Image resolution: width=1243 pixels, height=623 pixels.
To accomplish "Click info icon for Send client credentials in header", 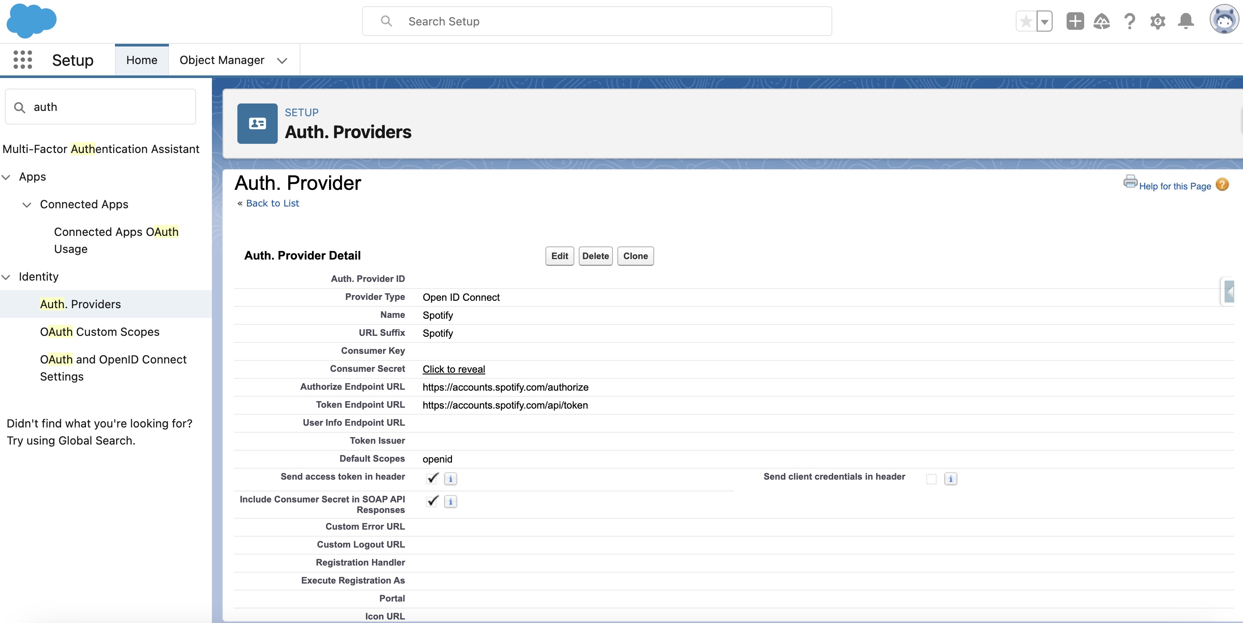I will [951, 479].
